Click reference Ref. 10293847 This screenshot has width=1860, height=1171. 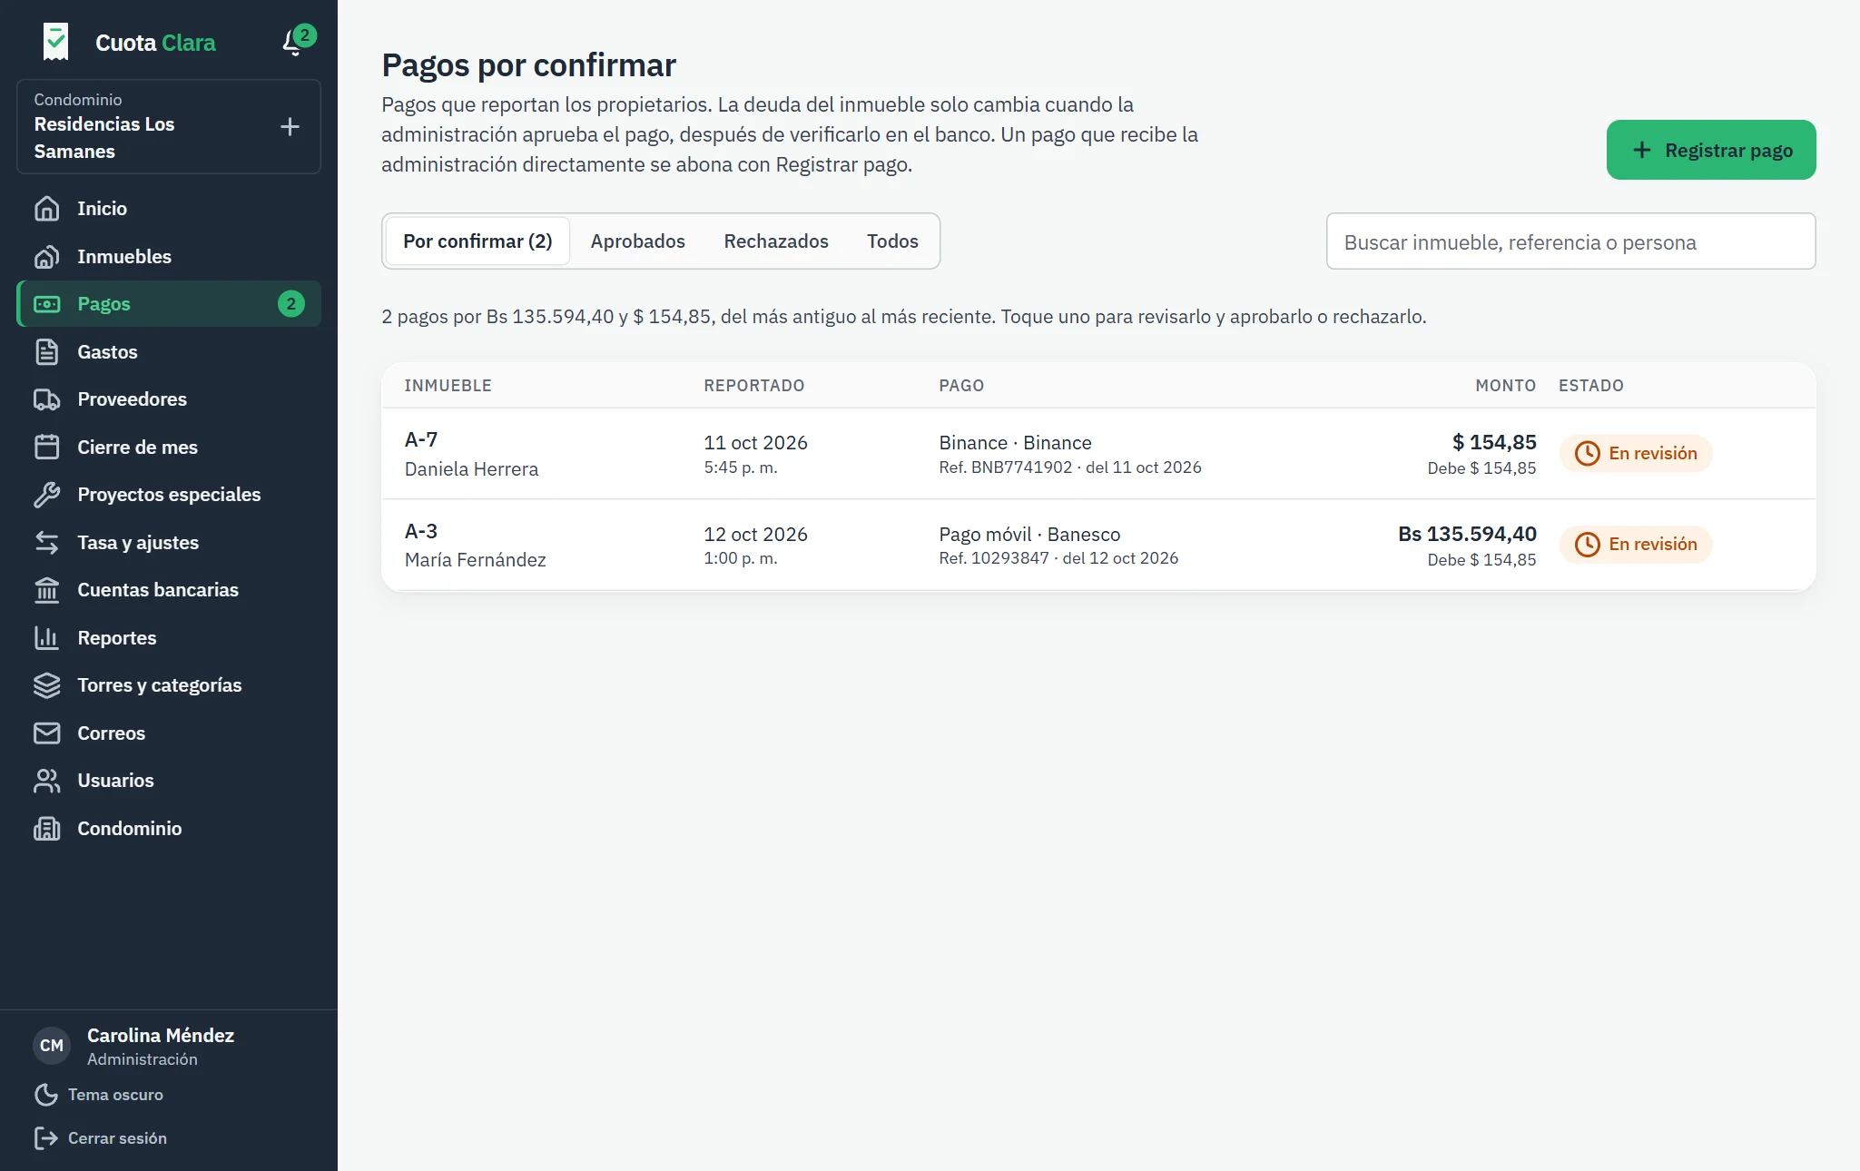tap(994, 558)
